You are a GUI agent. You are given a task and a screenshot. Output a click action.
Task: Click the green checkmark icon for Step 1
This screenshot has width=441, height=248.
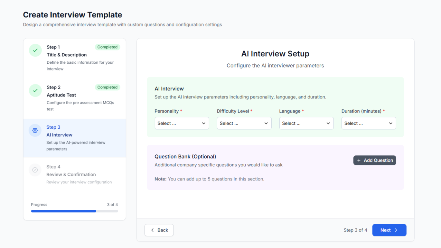coord(35,50)
